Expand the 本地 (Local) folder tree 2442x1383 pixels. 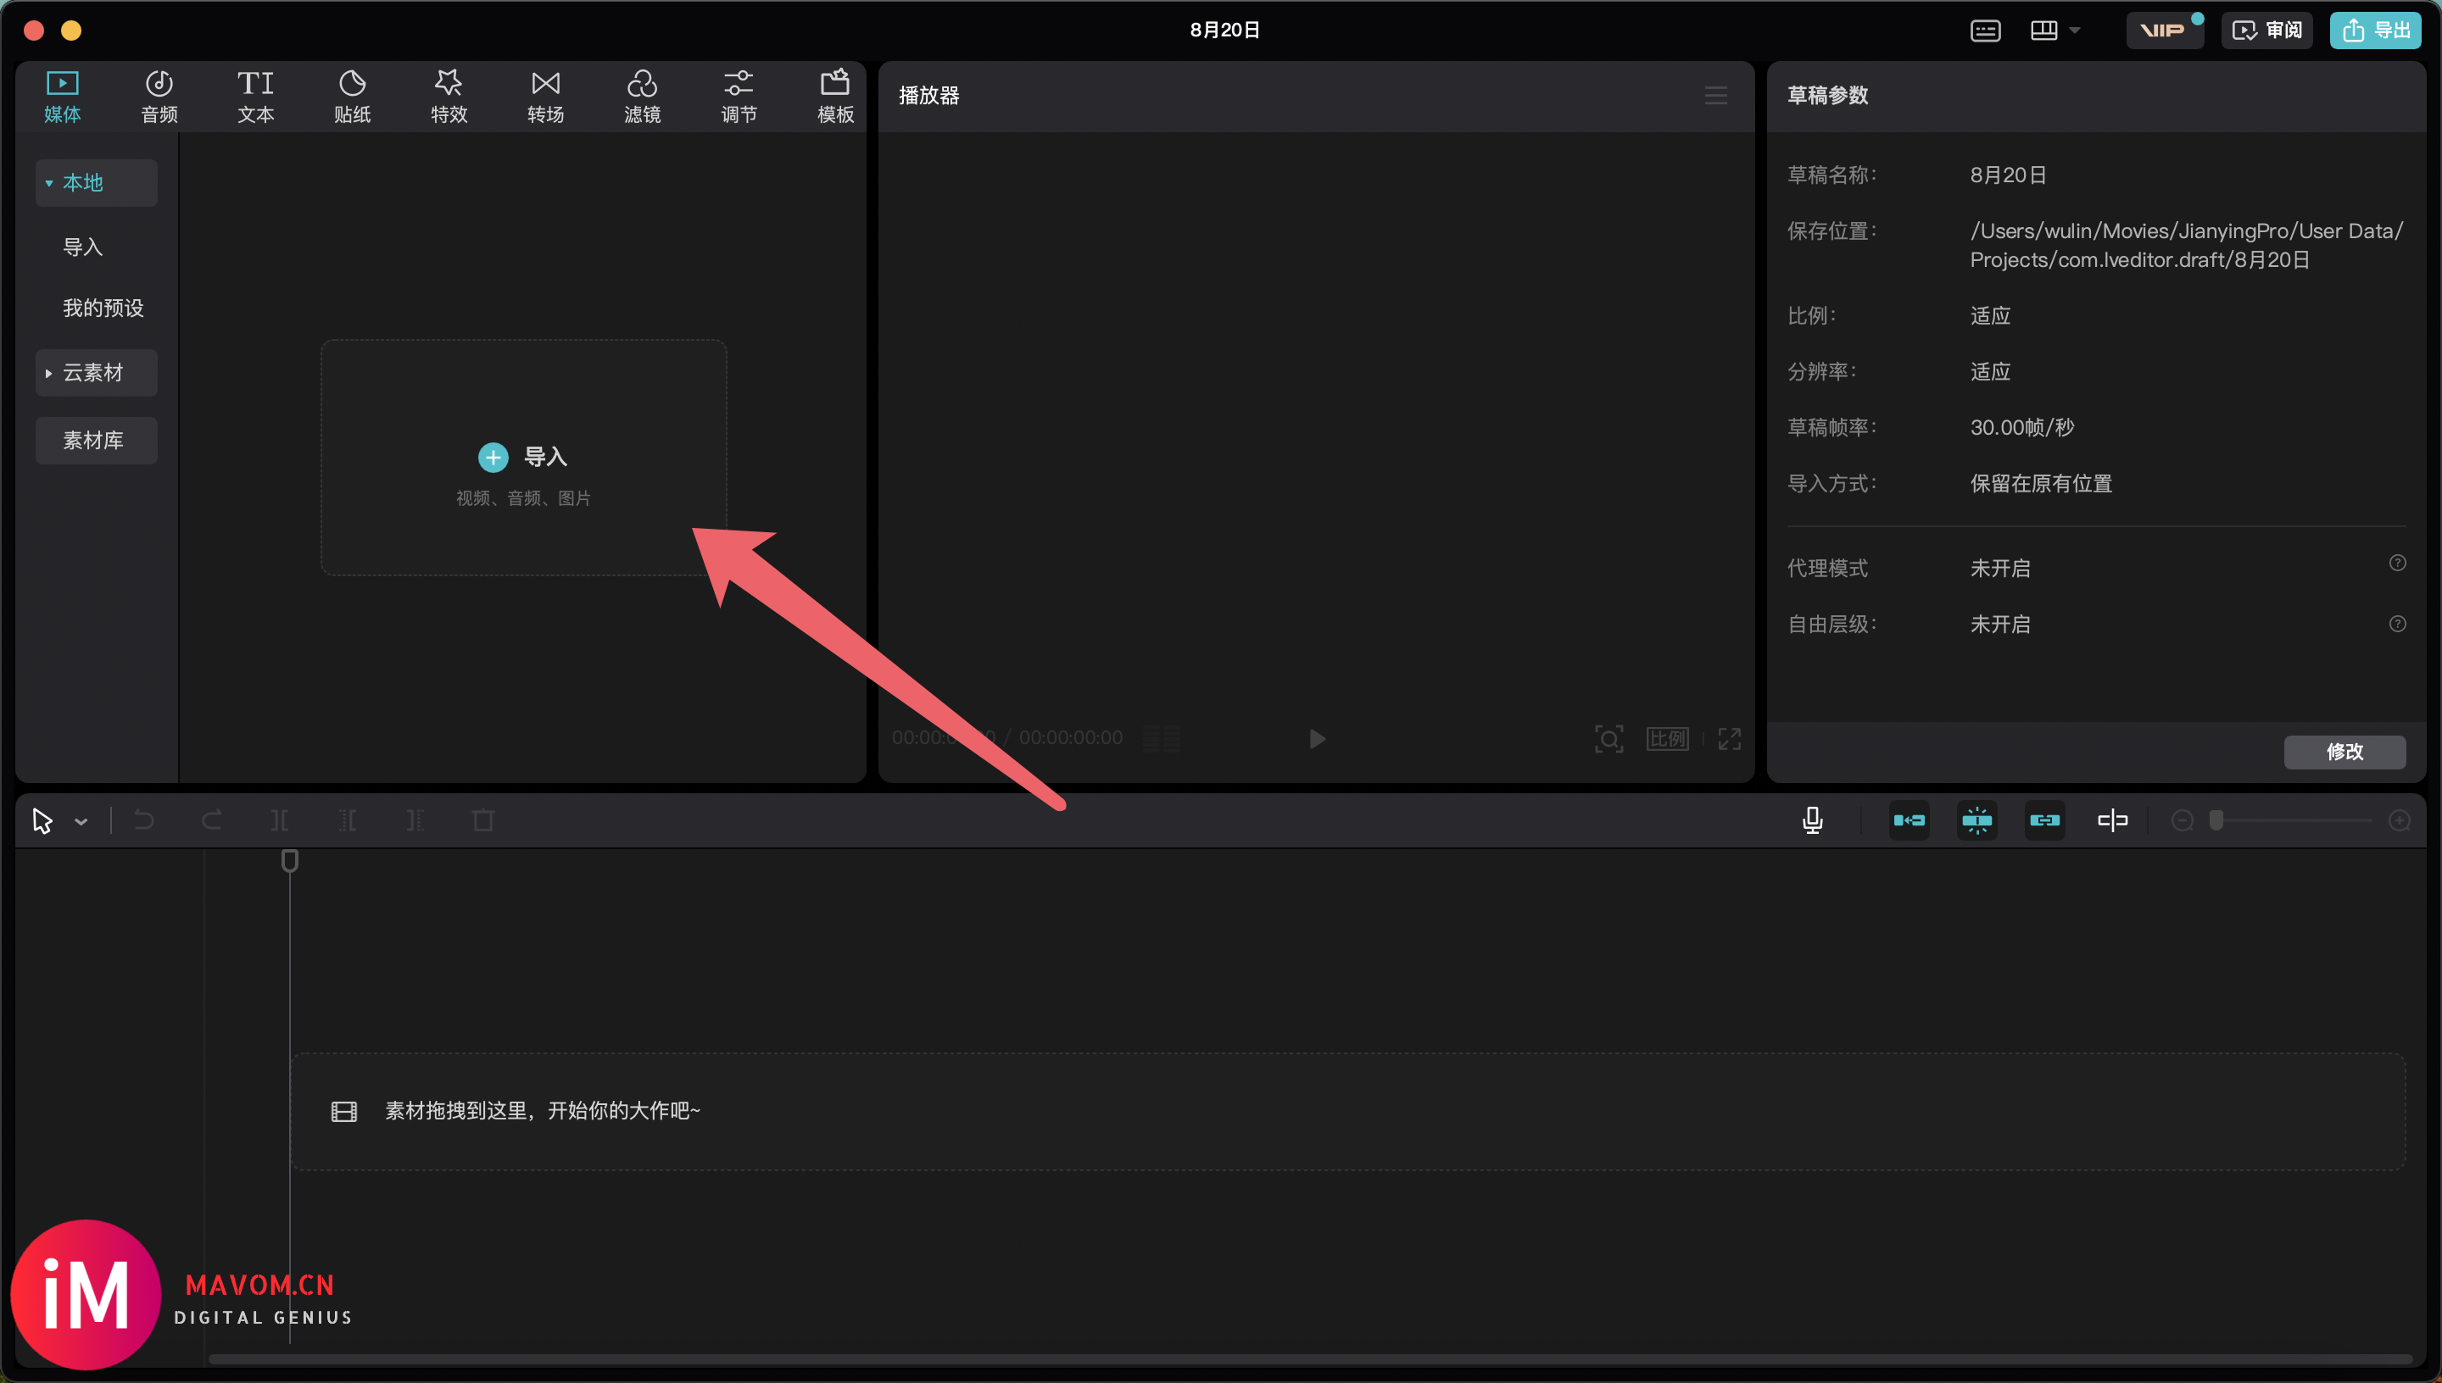pos(52,183)
